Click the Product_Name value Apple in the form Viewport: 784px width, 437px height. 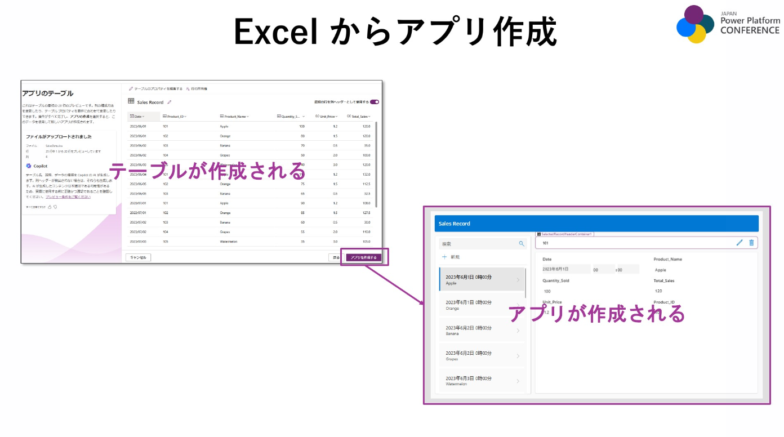660,270
